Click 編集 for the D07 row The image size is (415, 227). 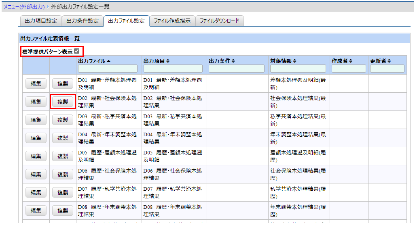pyautogui.click(x=36, y=192)
